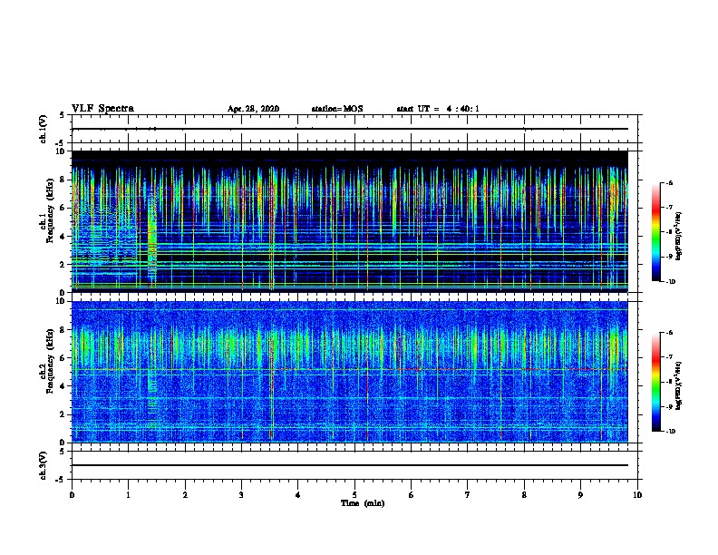Click time axis tick label "8"

(x=524, y=495)
